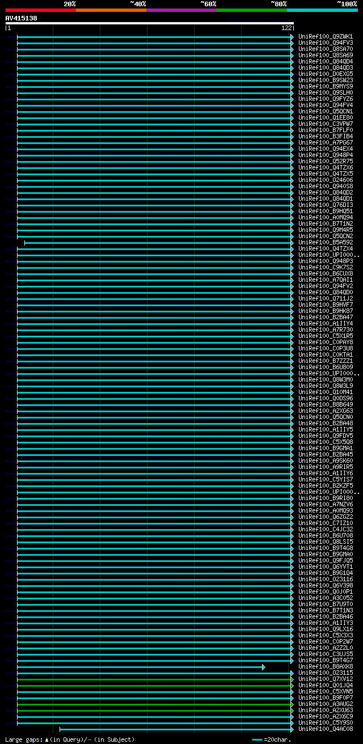Select hit label UniRef100_B9MYS9
Image resolution: width=363 pixels, height=744 pixels.
click(326, 87)
